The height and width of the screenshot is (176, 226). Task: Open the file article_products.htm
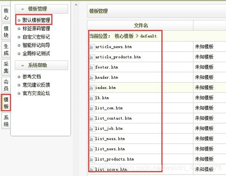[118, 57]
